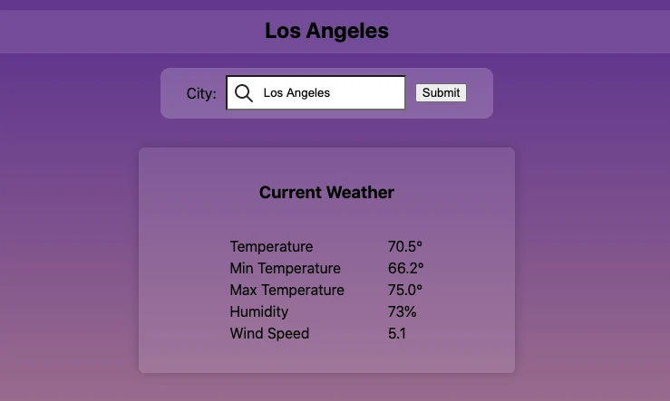The image size is (670, 401).
Task: Click the 73% humidity value
Action: click(402, 312)
